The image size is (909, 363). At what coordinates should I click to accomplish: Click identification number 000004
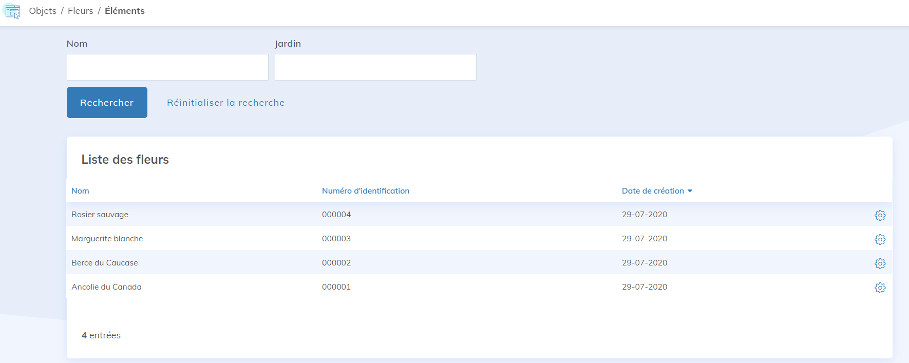(336, 215)
